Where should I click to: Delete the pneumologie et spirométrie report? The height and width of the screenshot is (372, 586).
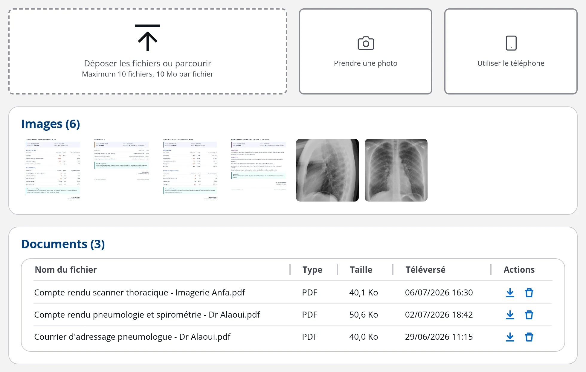pos(529,315)
